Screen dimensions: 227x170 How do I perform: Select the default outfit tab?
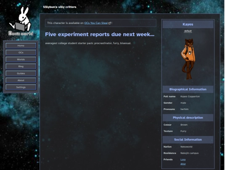188,31
